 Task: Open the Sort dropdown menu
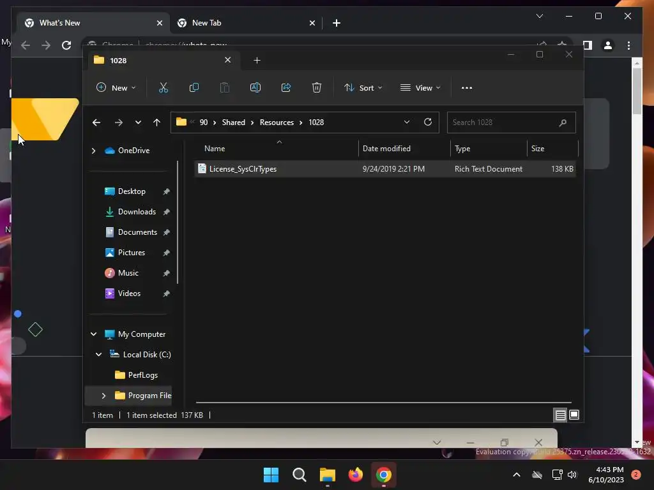click(x=363, y=88)
